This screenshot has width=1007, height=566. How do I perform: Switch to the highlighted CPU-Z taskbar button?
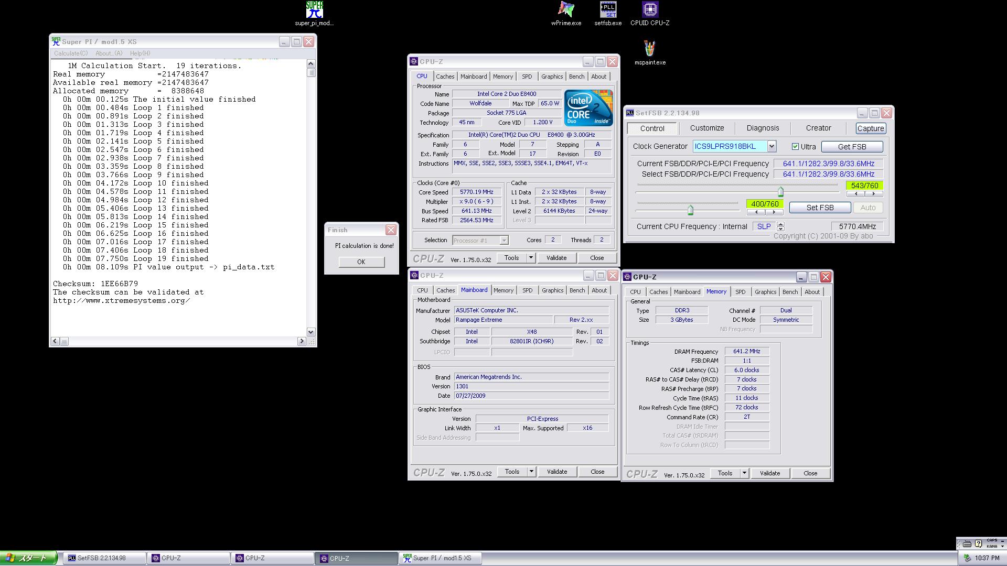point(356,558)
